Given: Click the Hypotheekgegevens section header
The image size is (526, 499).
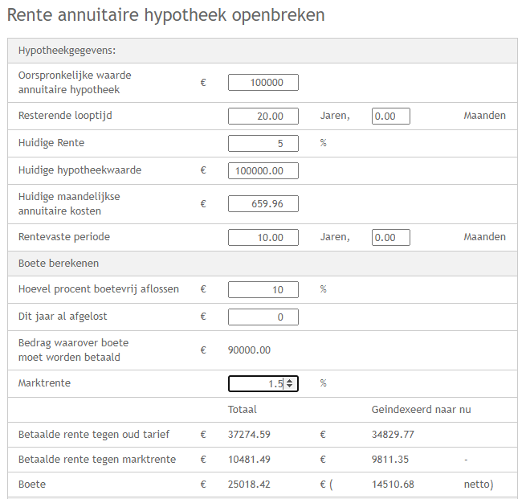Looking at the screenshot, I should pos(263,51).
